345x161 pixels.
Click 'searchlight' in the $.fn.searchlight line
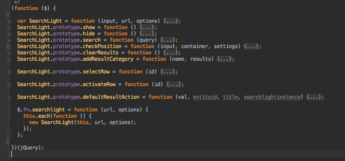(49, 110)
